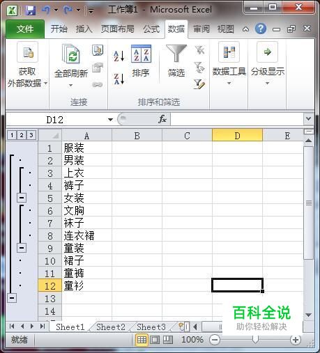Expand the Refresh All dropdown arrow

[x=71, y=85]
